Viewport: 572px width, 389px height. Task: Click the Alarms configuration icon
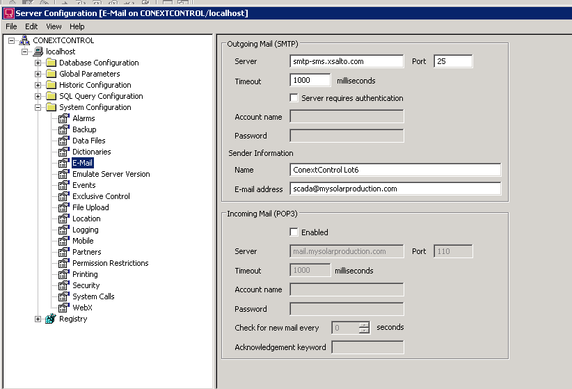64,118
